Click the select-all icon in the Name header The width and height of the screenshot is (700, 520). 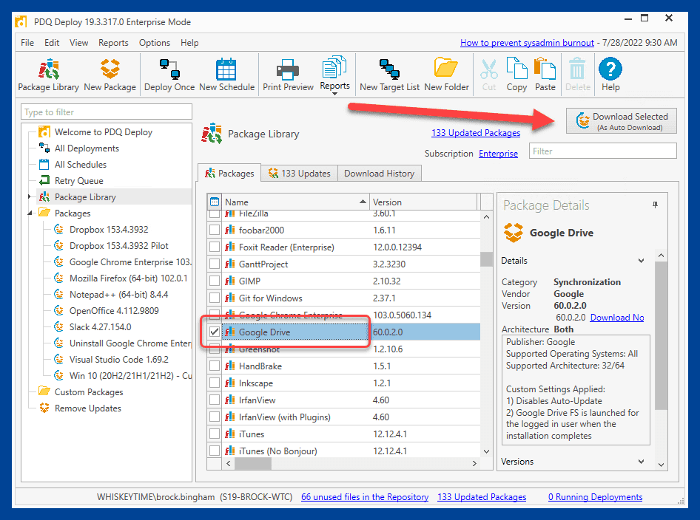point(215,202)
